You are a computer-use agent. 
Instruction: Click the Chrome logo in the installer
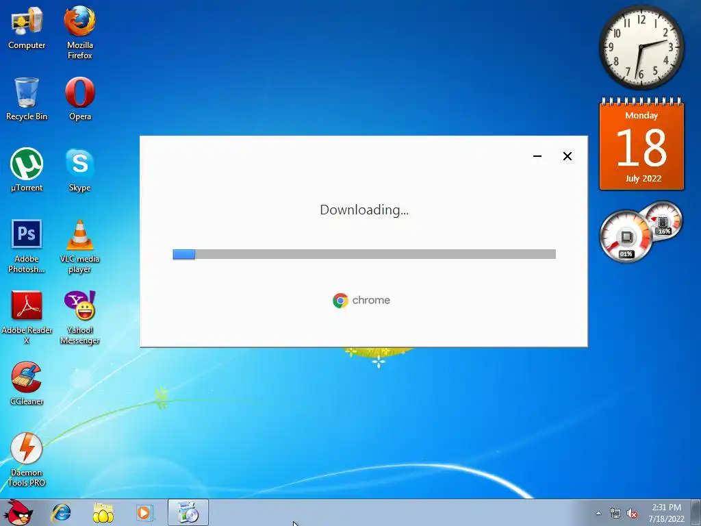361,300
